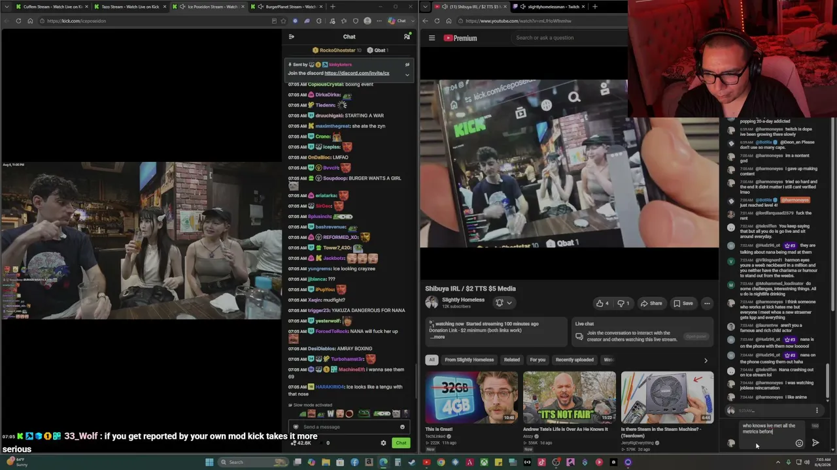
Task: Open Chrome from the taskbar
Action: 441,462
